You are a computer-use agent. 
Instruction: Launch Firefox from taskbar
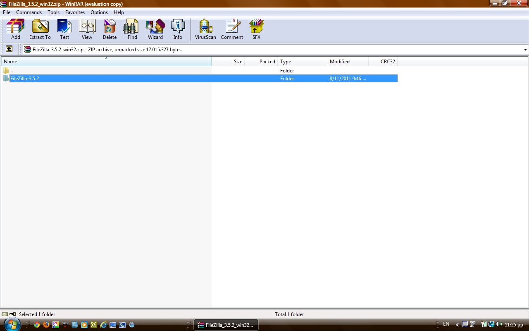(x=46, y=325)
